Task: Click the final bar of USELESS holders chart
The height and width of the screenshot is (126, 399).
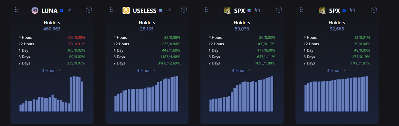Action: coord(177,94)
